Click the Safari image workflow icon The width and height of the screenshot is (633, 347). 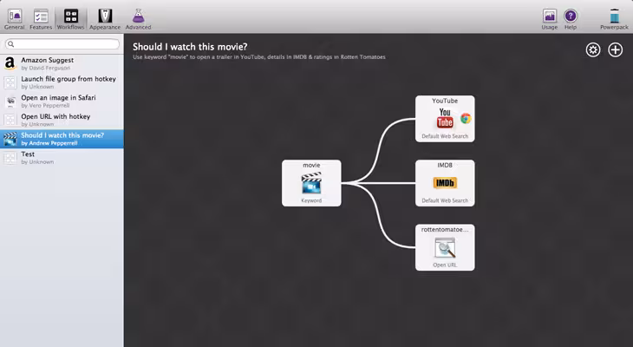coord(10,101)
